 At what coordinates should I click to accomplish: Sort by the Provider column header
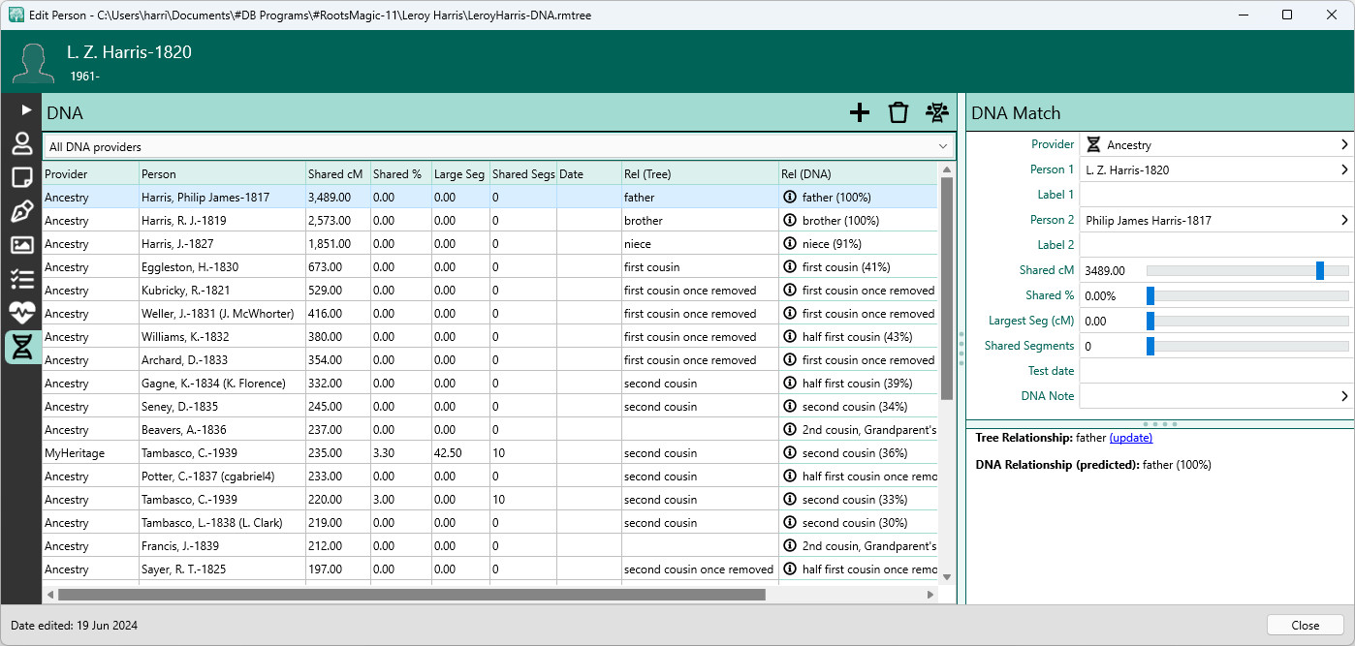pyautogui.click(x=91, y=173)
